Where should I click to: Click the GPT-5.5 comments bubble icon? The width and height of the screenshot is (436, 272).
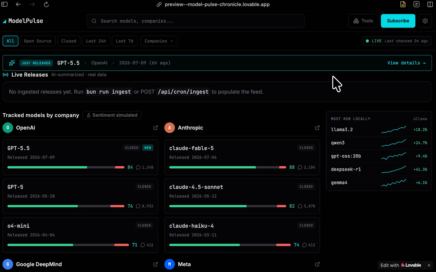click(138, 167)
